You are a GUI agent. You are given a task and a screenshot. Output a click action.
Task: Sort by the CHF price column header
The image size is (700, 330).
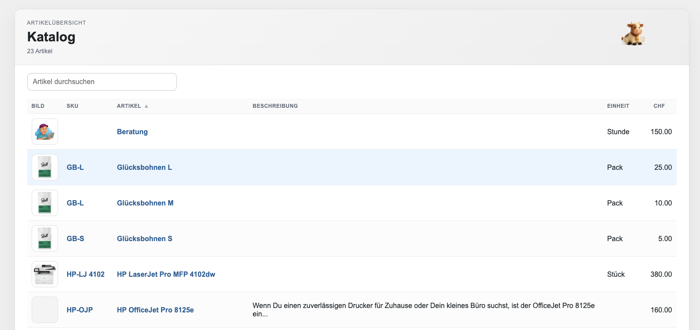coord(659,106)
